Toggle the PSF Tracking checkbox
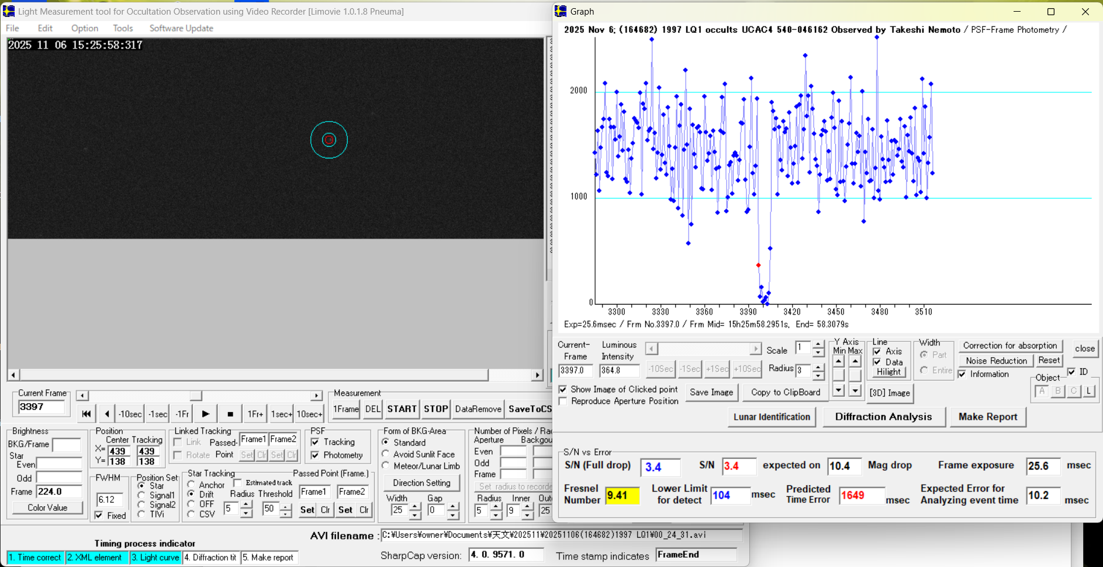Screen dimensions: 1103x567 click(x=316, y=442)
